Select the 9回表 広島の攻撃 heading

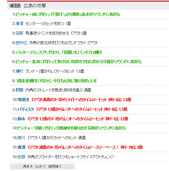pyautogui.click(x=28, y=6)
